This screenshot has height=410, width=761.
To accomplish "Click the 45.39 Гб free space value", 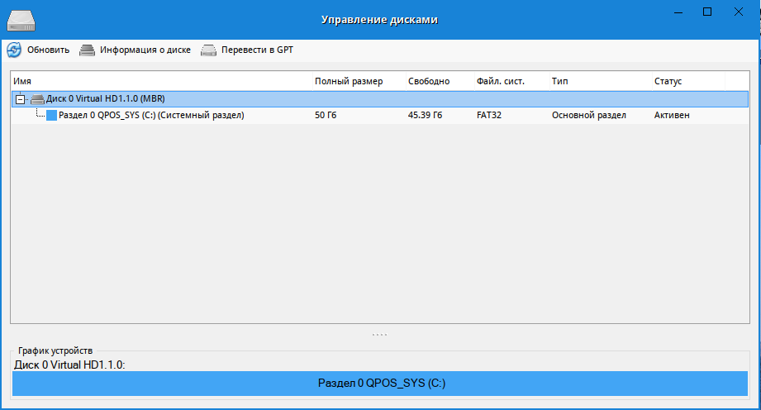I will tap(426, 115).
